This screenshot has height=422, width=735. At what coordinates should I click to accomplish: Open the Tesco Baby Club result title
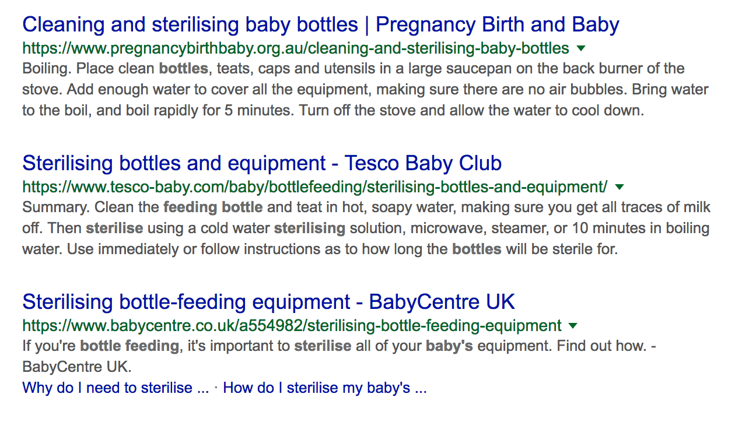point(262,163)
